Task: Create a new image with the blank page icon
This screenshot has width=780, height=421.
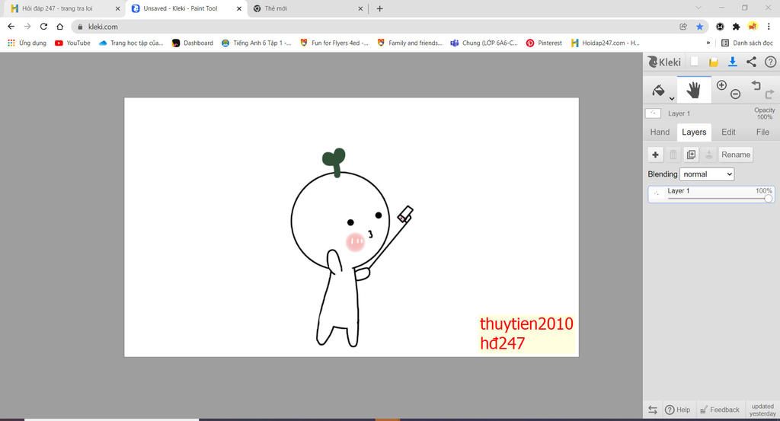Action: tap(695, 62)
